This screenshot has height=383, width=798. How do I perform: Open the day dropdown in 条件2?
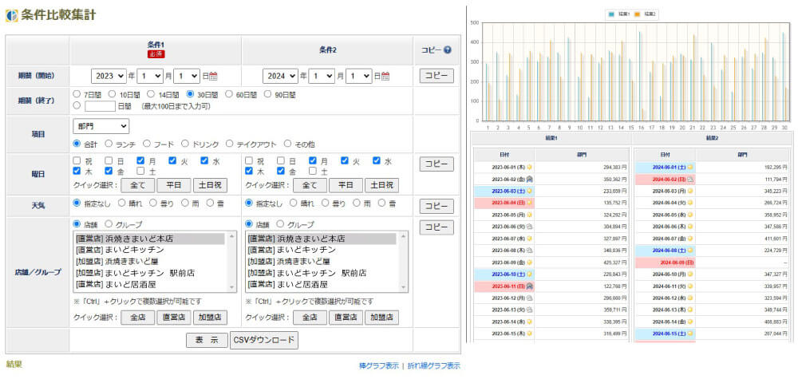(x=359, y=77)
